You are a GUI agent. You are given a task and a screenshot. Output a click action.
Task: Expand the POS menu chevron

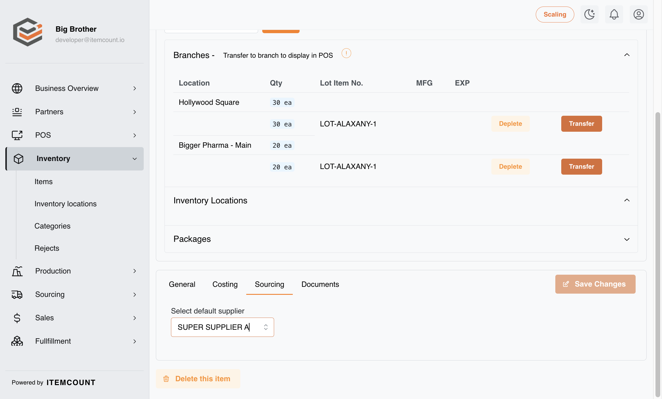[135, 135]
